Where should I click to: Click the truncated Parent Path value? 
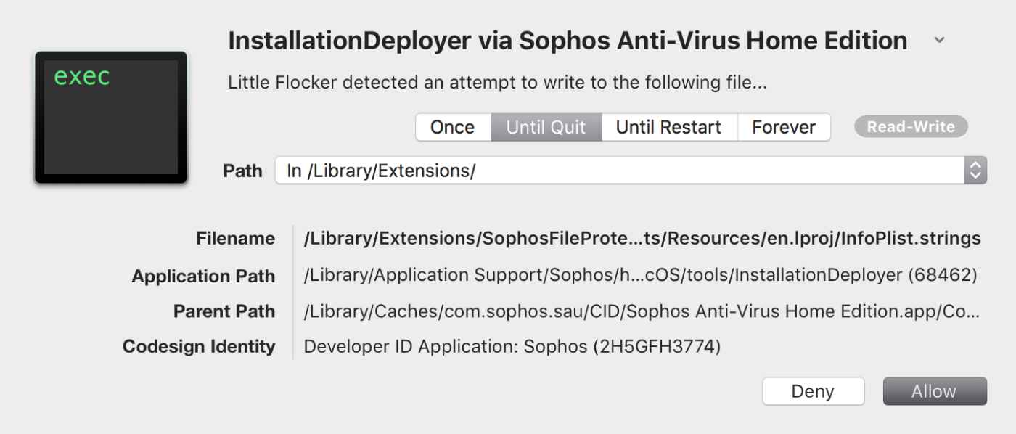[642, 311]
